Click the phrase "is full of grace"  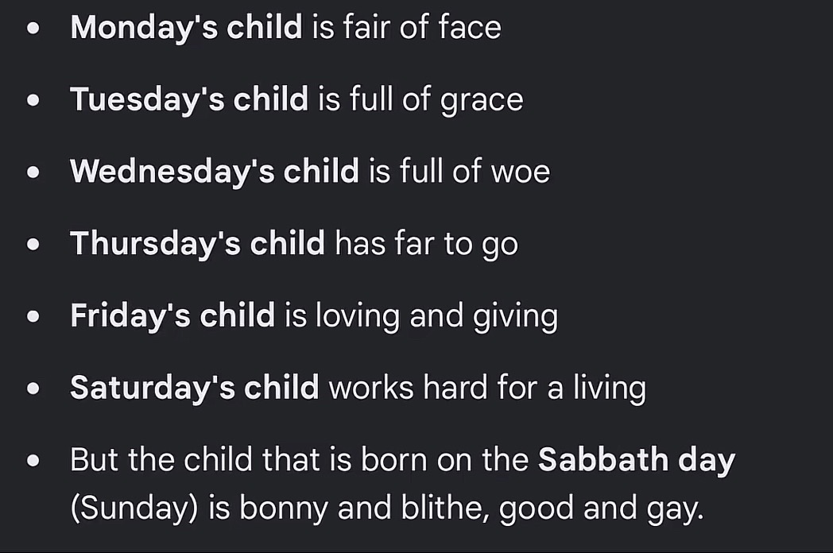tap(420, 100)
